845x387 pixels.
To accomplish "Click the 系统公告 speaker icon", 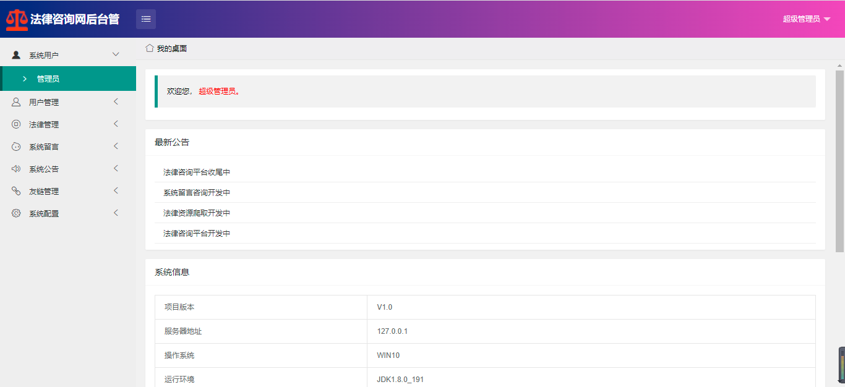I will [x=16, y=169].
